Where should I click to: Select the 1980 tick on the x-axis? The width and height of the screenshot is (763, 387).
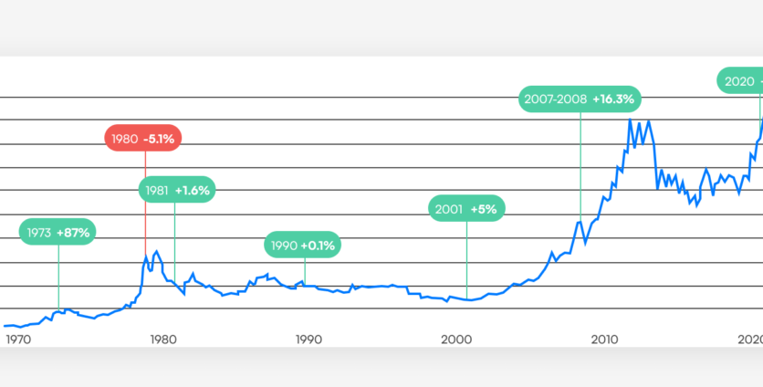(162, 339)
